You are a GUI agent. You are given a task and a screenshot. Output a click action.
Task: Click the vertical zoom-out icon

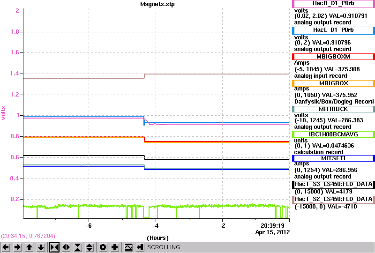pyautogui.click(x=90, y=247)
